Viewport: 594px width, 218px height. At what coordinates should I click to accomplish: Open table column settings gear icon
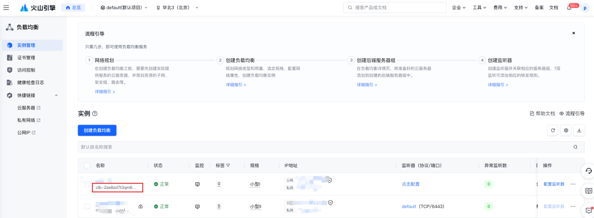566,130
